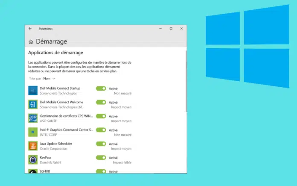Close the Paramètres window
The image size is (297, 186).
point(181,29)
